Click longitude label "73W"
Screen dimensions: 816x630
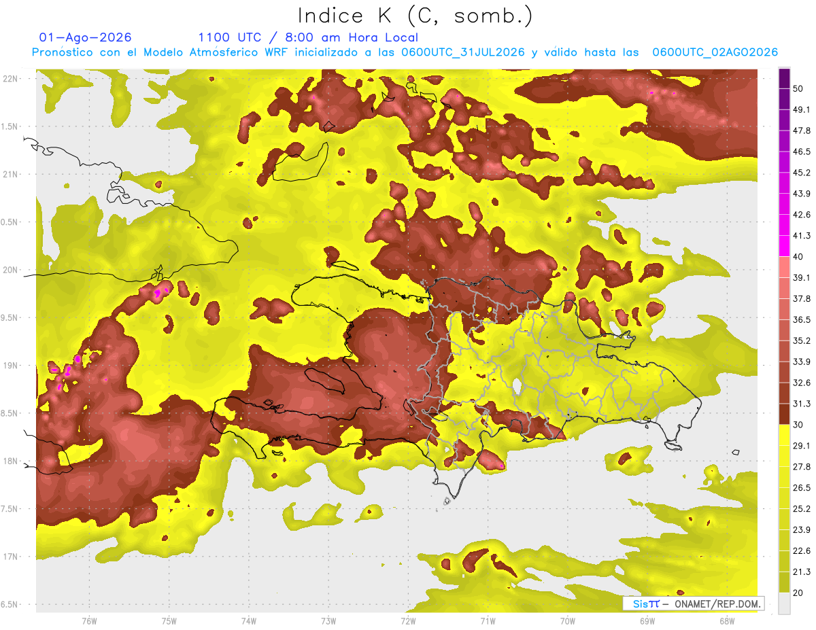click(x=328, y=621)
